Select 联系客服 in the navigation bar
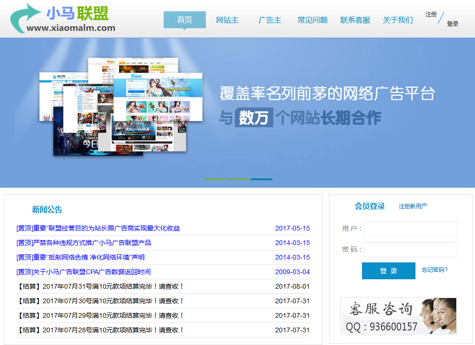This screenshot has width=475, height=345. pos(355,20)
